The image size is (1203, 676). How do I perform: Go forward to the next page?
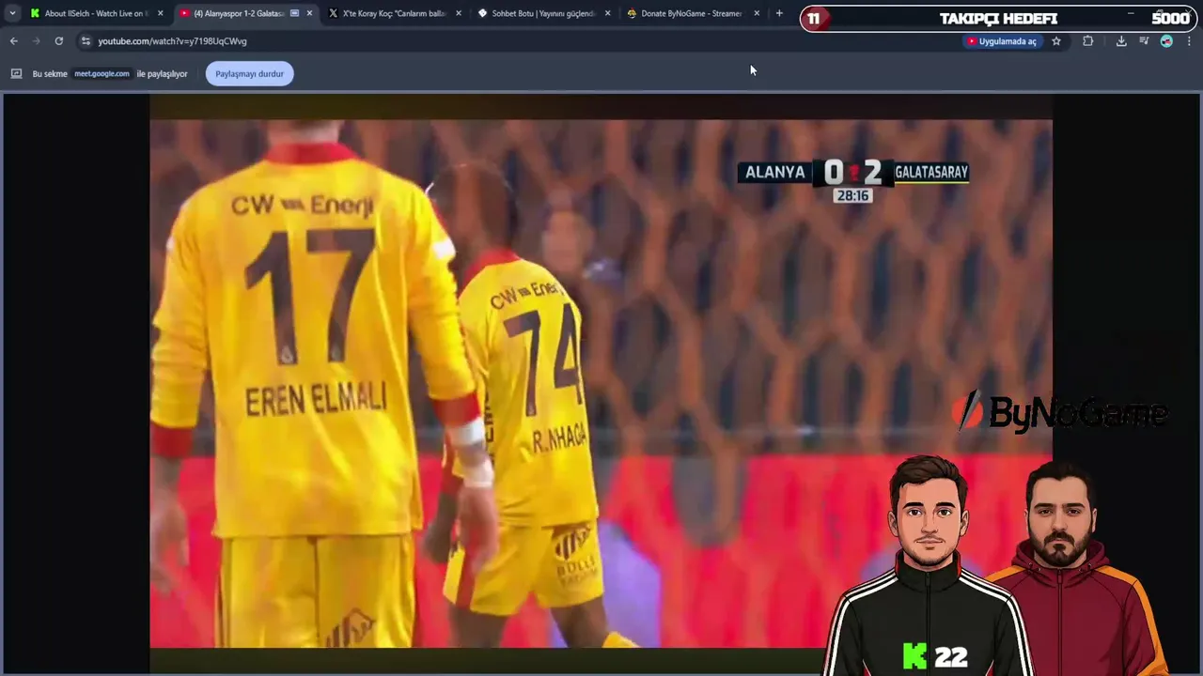37,41
